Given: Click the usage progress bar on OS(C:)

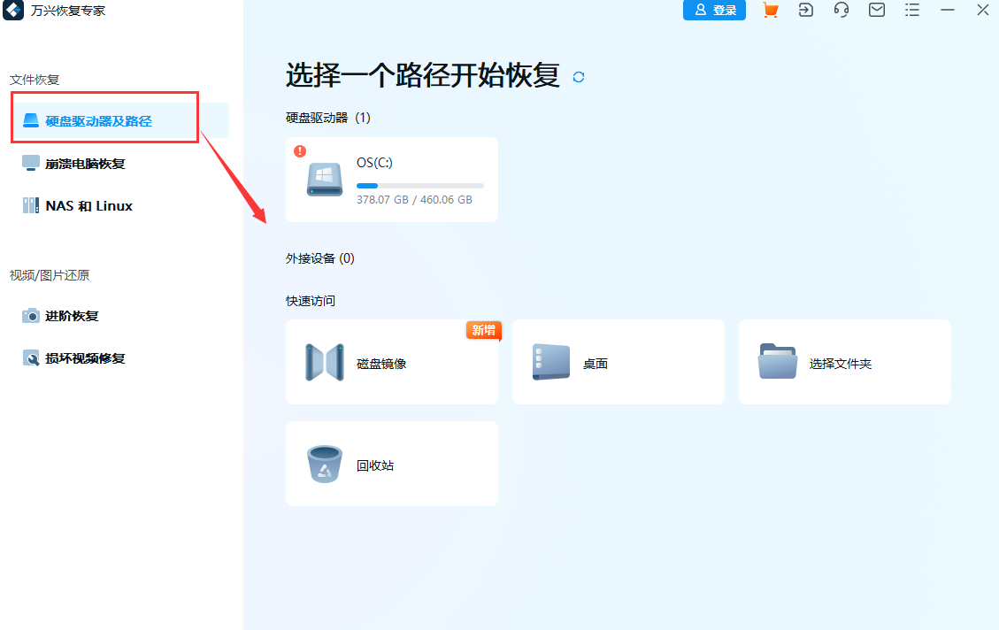Looking at the screenshot, I should tap(419, 185).
